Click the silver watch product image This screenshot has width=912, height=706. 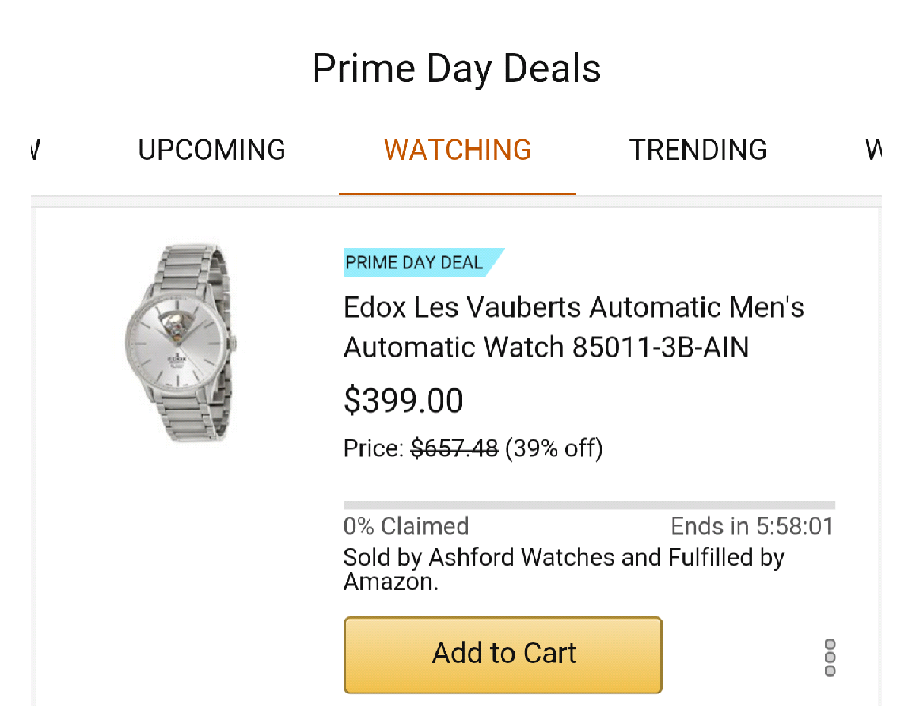click(180, 342)
